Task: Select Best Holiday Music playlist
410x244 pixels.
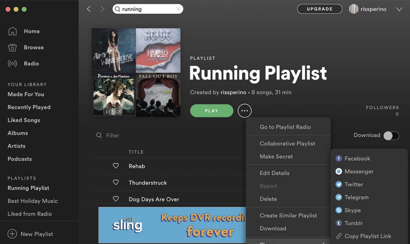Action: click(x=33, y=201)
